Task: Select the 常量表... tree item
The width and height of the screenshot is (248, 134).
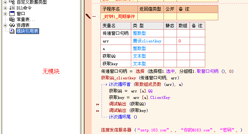Action: click(26, 20)
